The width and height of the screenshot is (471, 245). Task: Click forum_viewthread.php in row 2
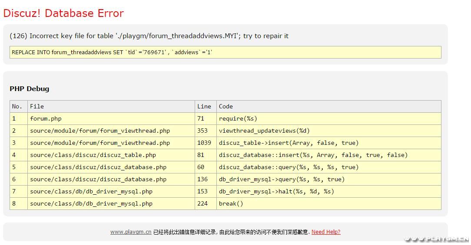[111, 131]
